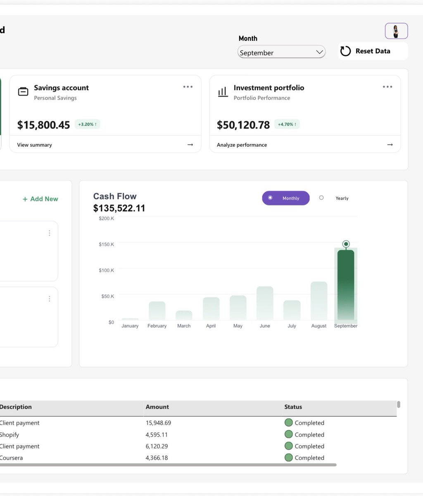423x496 pixels.
Task: Sort by the Status column header
Action: coord(293,407)
